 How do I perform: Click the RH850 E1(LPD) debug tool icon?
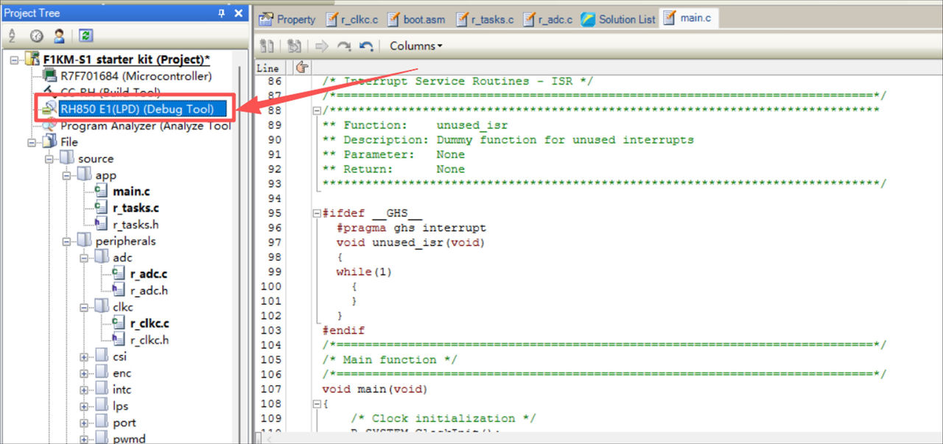49,109
